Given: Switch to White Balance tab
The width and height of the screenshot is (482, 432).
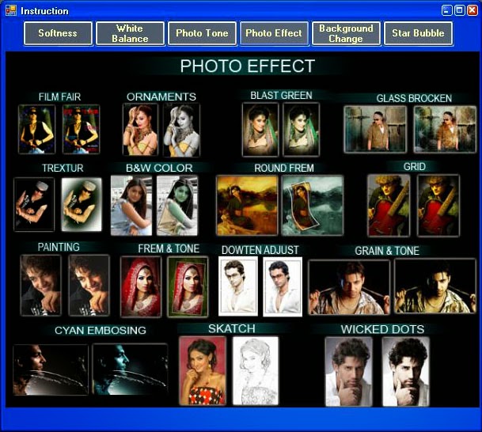Looking at the screenshot, I should click(130, 33).
